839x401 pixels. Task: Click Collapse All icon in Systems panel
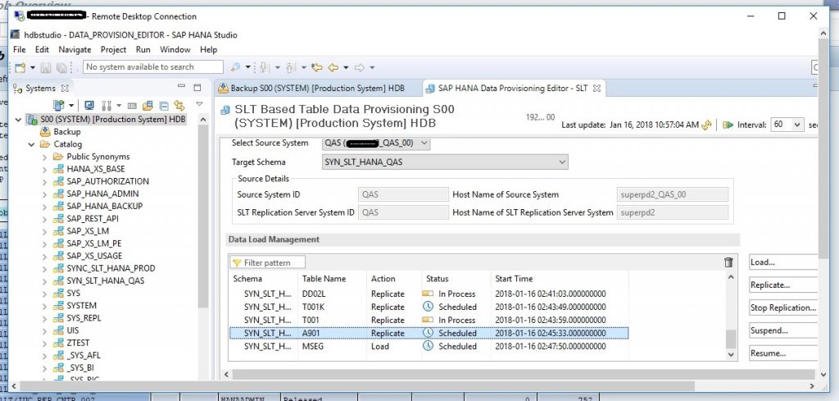(164, 106)
